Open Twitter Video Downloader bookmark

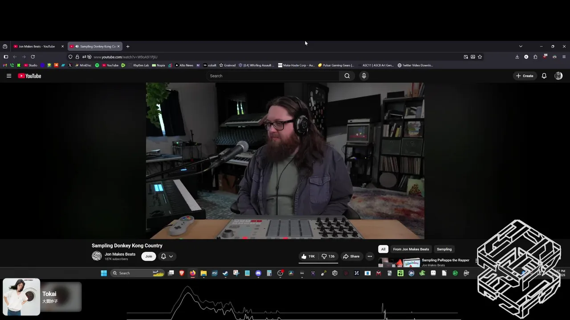click(415, 65)
